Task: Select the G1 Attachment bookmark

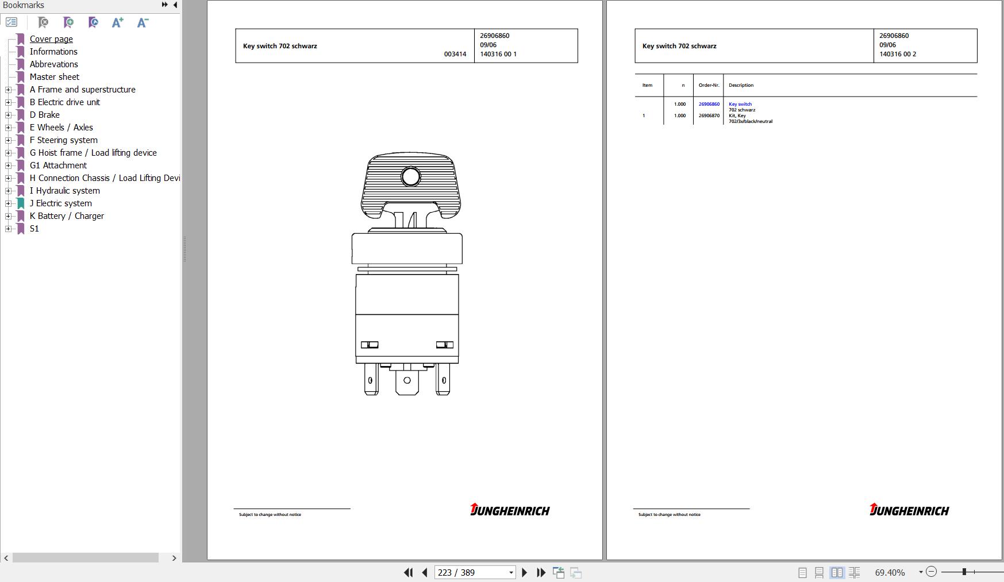Action: pyautogui.click(x=59, y=165)
